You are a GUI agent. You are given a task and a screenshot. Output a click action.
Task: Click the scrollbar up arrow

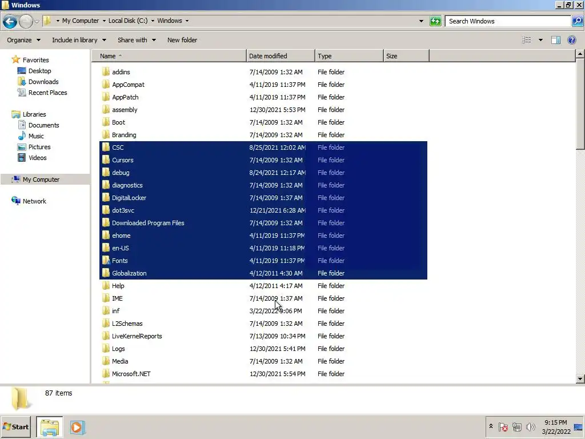click(x=580, y=54)
